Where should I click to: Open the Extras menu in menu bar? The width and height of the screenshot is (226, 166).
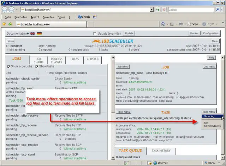click(61, 17)
